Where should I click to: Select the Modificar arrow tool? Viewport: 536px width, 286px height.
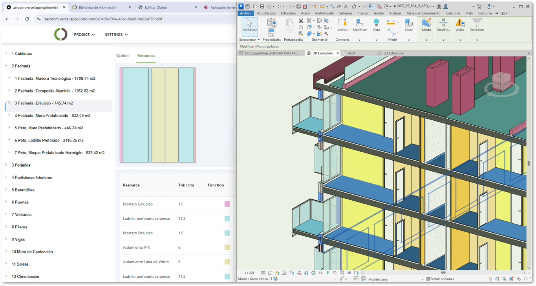coord(249,24)
